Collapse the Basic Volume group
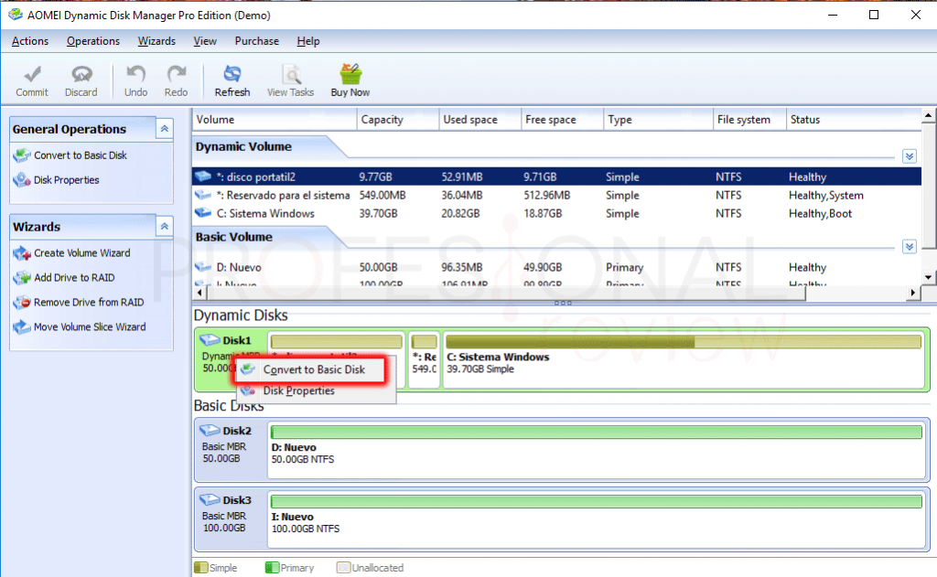 click(x=909, y=247)
